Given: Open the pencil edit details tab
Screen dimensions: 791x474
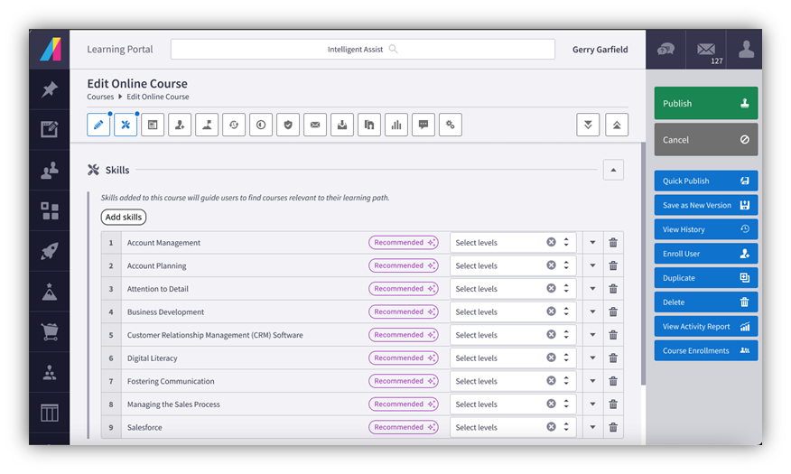Looking at the screenshot, I should (98, 125).
